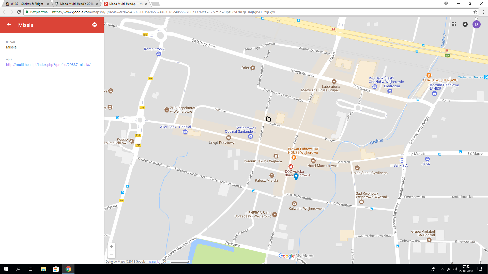Viewport: 488px width, 274px height.
Task: Open directions with the diamond arrow icon
Action: point(95,25)
